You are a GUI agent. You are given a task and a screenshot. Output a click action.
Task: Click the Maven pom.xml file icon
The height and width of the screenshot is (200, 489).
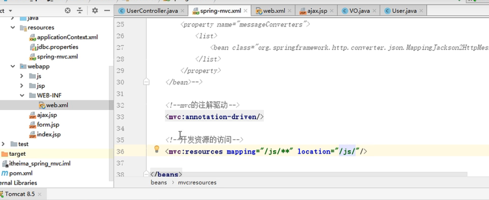[x=5, y=173]
